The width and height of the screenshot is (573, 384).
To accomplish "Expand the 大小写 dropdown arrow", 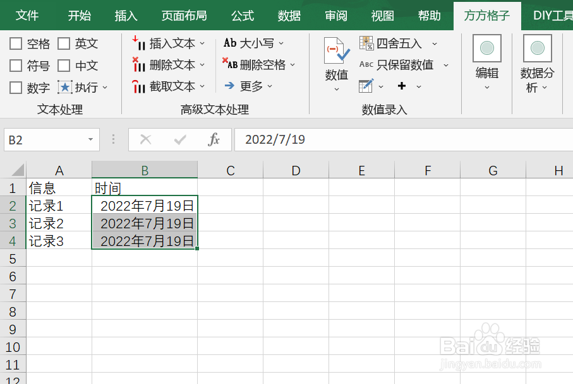I will click(281, 43).
